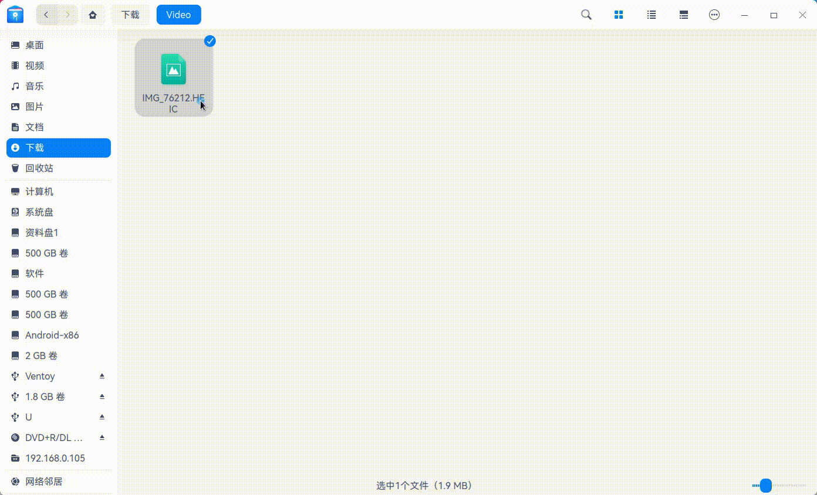This screenshot has width=817, height=495.
Task: Adjust the icon size slider
Action: [x=765, y=486]
